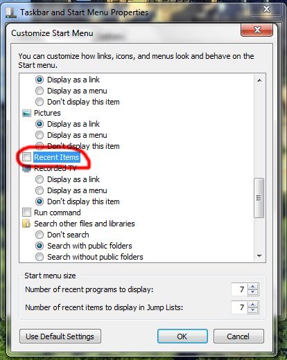
Task: Choose Don't search radio option
Action: [x=40, y=235]
